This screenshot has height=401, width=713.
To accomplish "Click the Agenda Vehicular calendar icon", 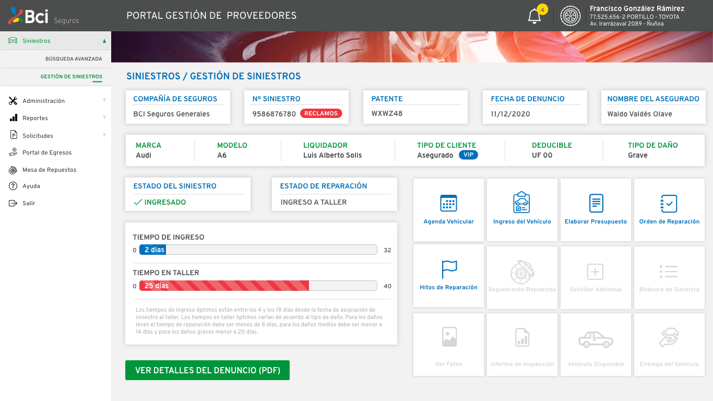I will [x=448, y=203].
